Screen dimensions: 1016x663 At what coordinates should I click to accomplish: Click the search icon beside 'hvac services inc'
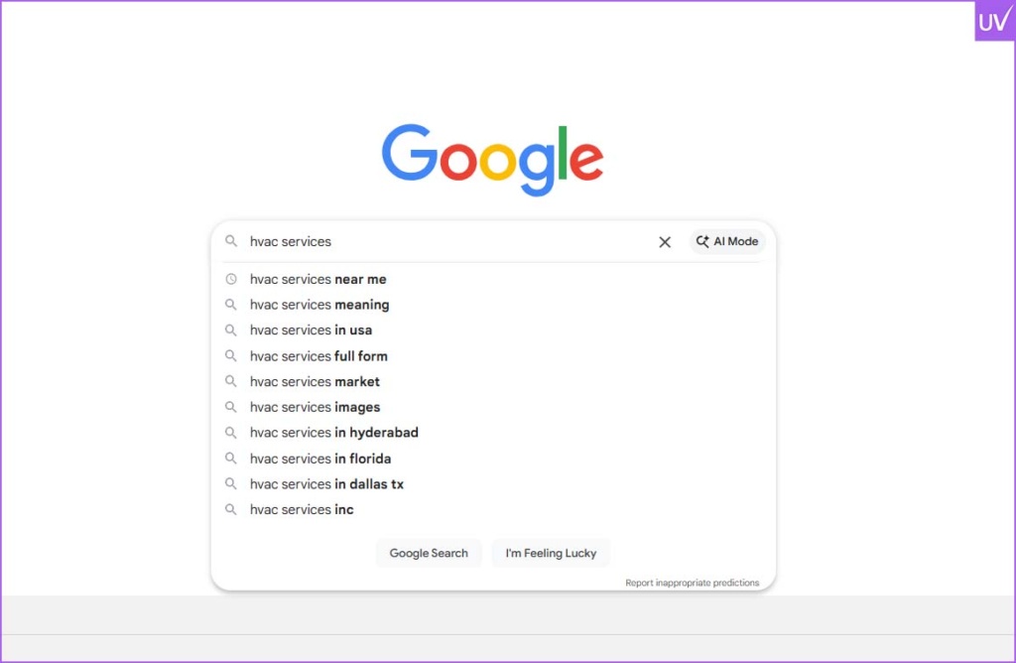(x=231, y=509)
